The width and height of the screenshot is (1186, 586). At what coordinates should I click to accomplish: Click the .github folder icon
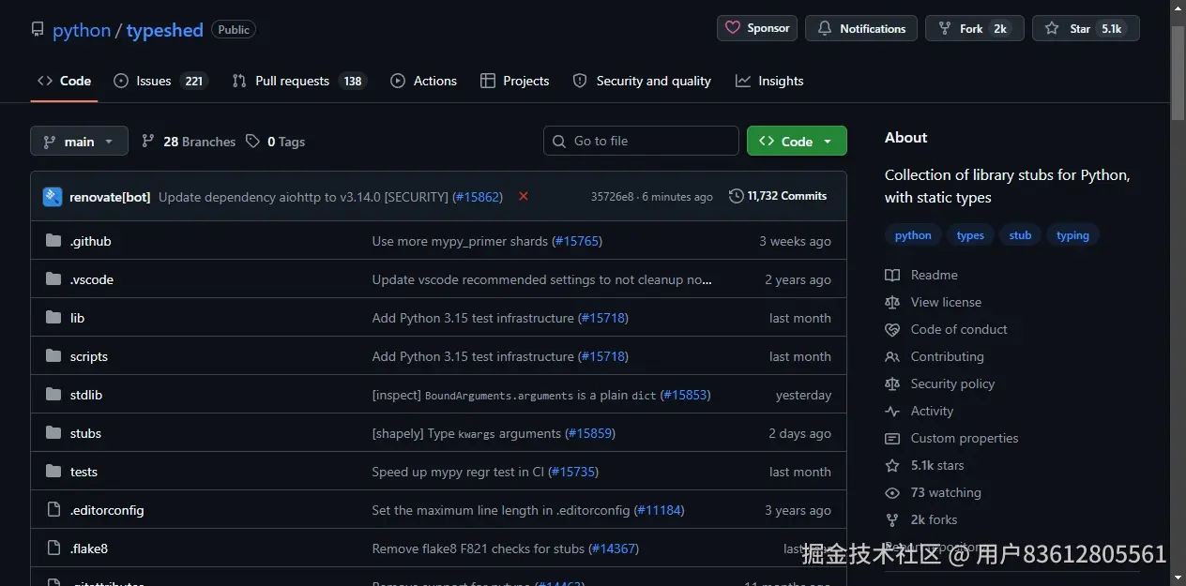pyautogui.click(x=53, y=241)
